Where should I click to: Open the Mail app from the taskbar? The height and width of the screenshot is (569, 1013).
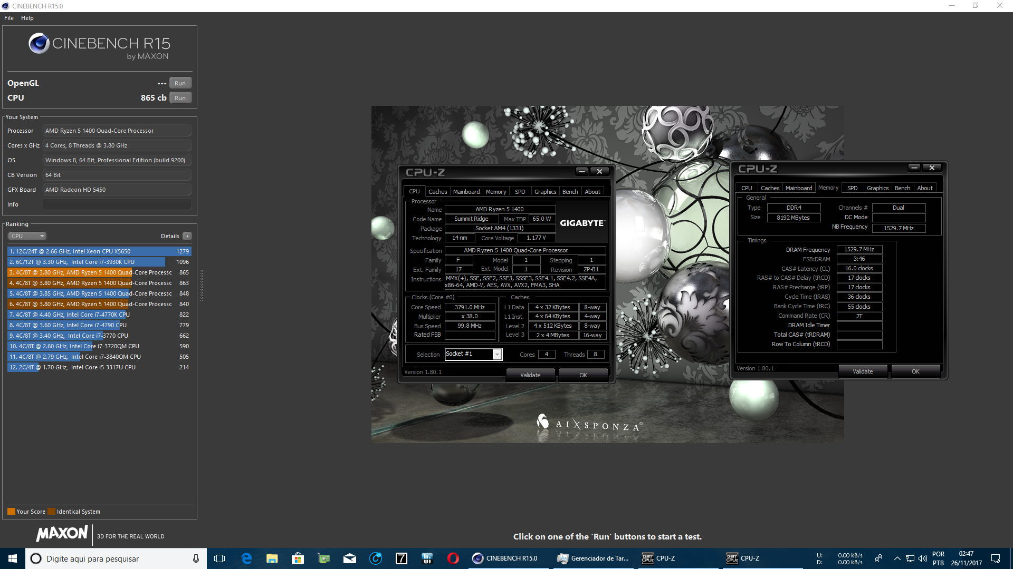(349, 558)
